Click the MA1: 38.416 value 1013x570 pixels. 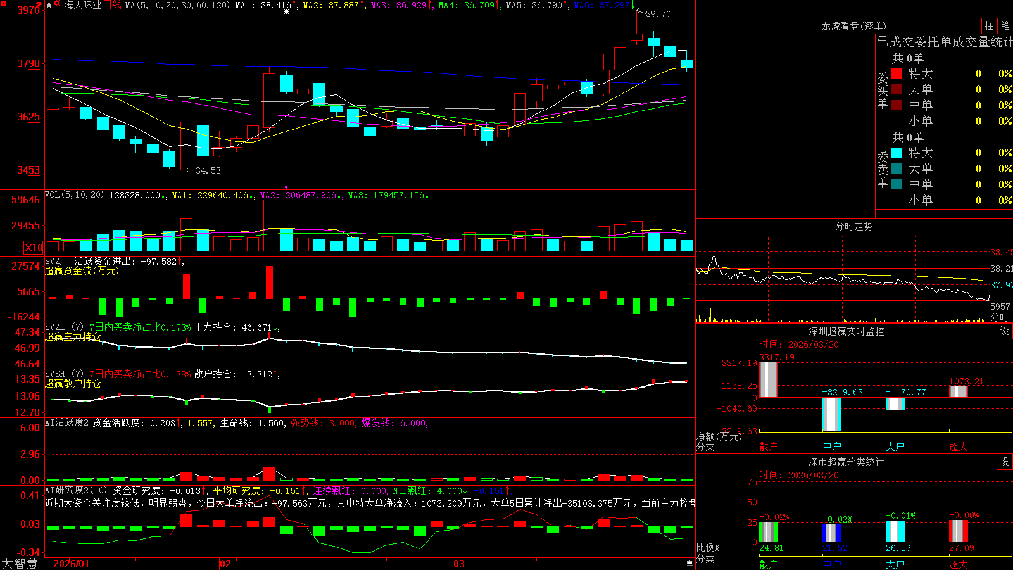[x=264, y=5]
